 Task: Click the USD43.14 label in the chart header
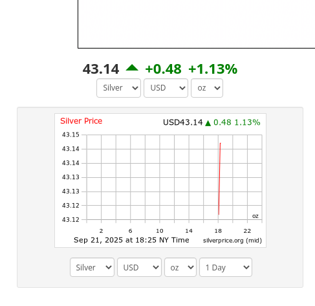click(x=183, y=122)
